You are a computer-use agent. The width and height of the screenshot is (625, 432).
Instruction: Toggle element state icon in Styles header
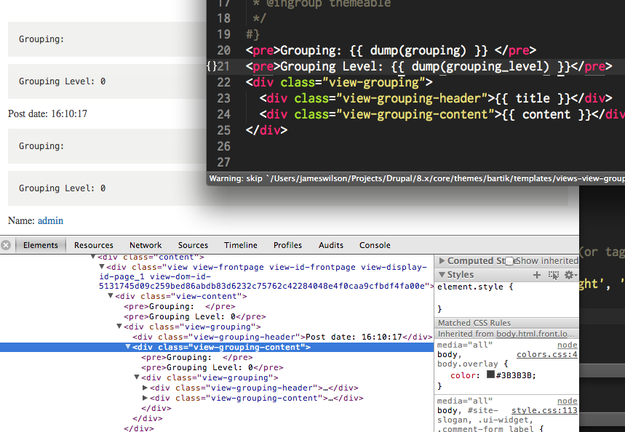point(553,275)
